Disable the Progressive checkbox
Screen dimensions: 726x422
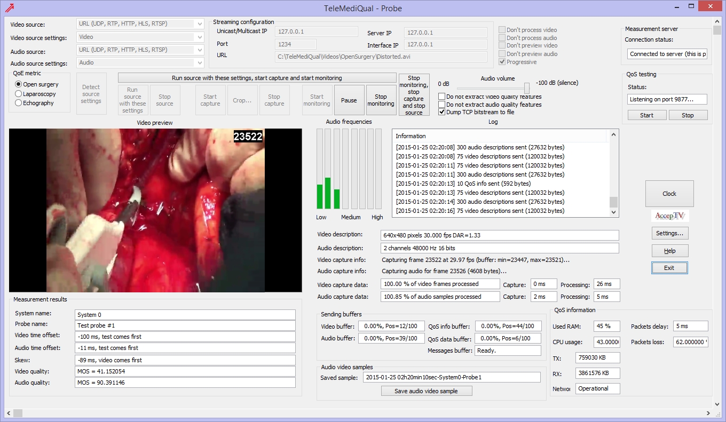pos(502,61)
